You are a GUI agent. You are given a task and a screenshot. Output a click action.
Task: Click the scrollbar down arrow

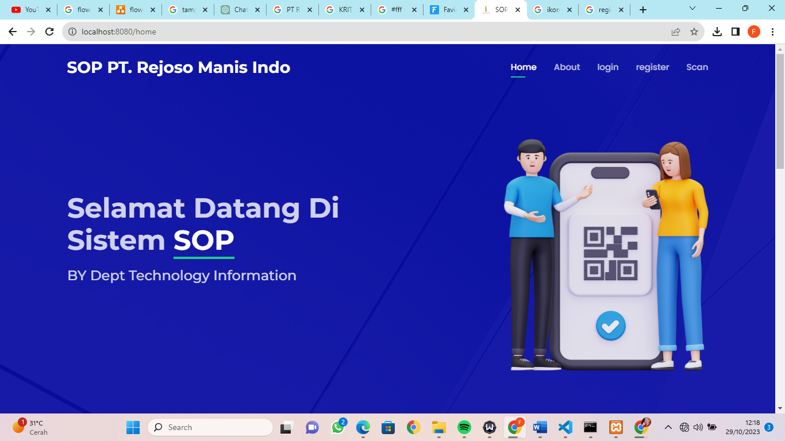pos(780,408)
